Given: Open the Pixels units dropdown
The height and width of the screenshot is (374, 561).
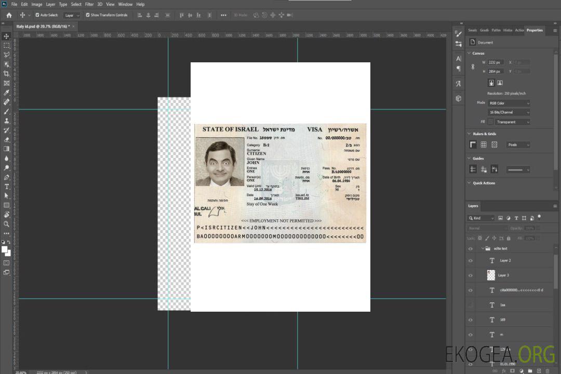Looking at the screenshot, I should [518, 145].
